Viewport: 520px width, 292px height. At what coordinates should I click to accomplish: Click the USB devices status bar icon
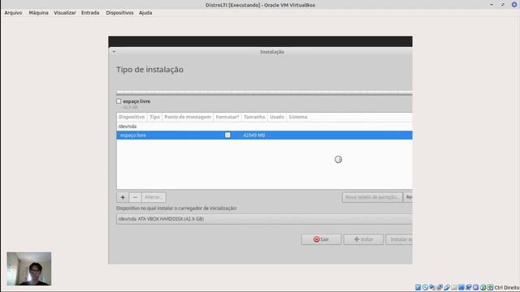[447, 287]
